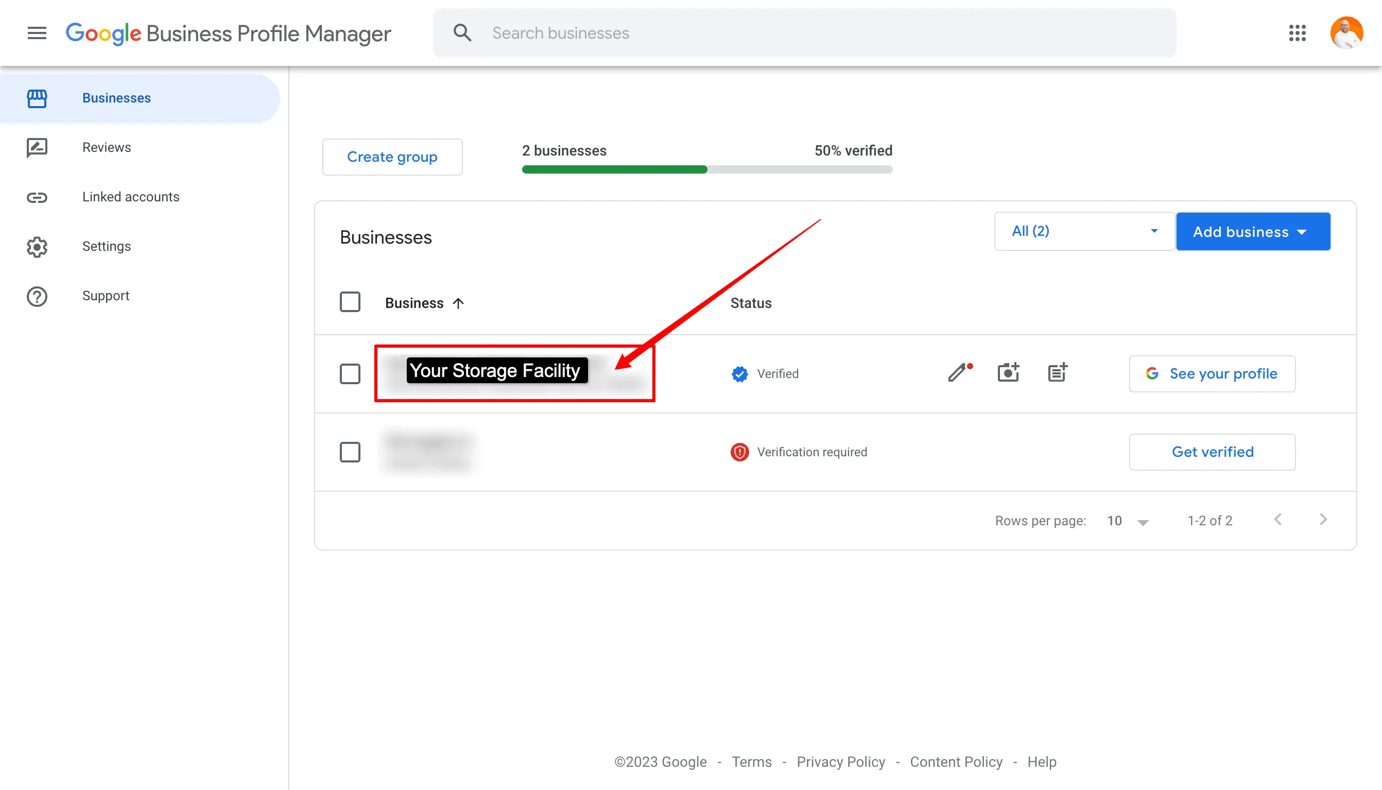Open the Rows per page dropdown
The width and height of the screenshot is (1382, 790).
tap(1128, 521)
